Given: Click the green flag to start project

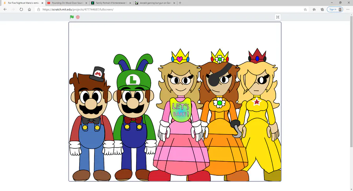Looking at the screenshot, I should (x=72, y=17).
